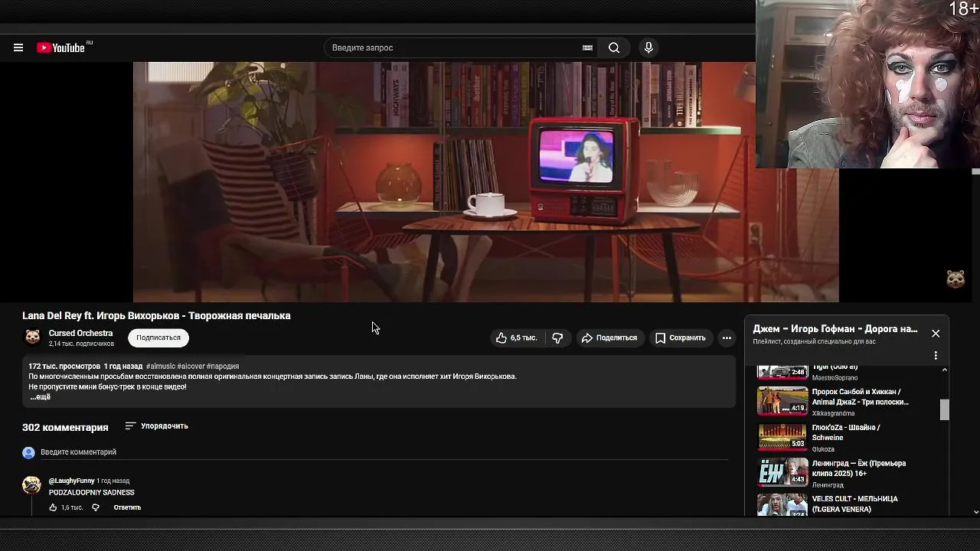Expand description with ...ещё
Viewport: 980px width, 551px height.
coord(40,397)
